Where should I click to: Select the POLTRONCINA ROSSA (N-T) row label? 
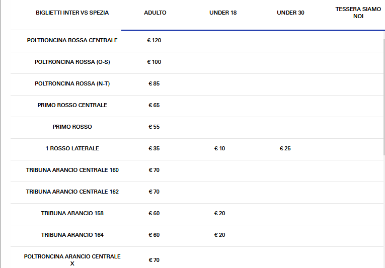(72, 83)
